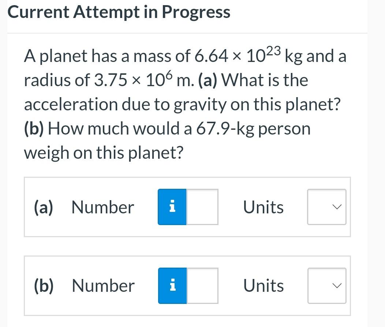Click the Number label for part (b)

pos(102,286)
